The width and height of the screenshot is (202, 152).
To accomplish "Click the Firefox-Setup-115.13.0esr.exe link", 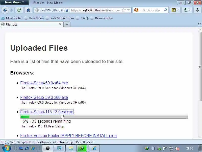I will 47,112.
